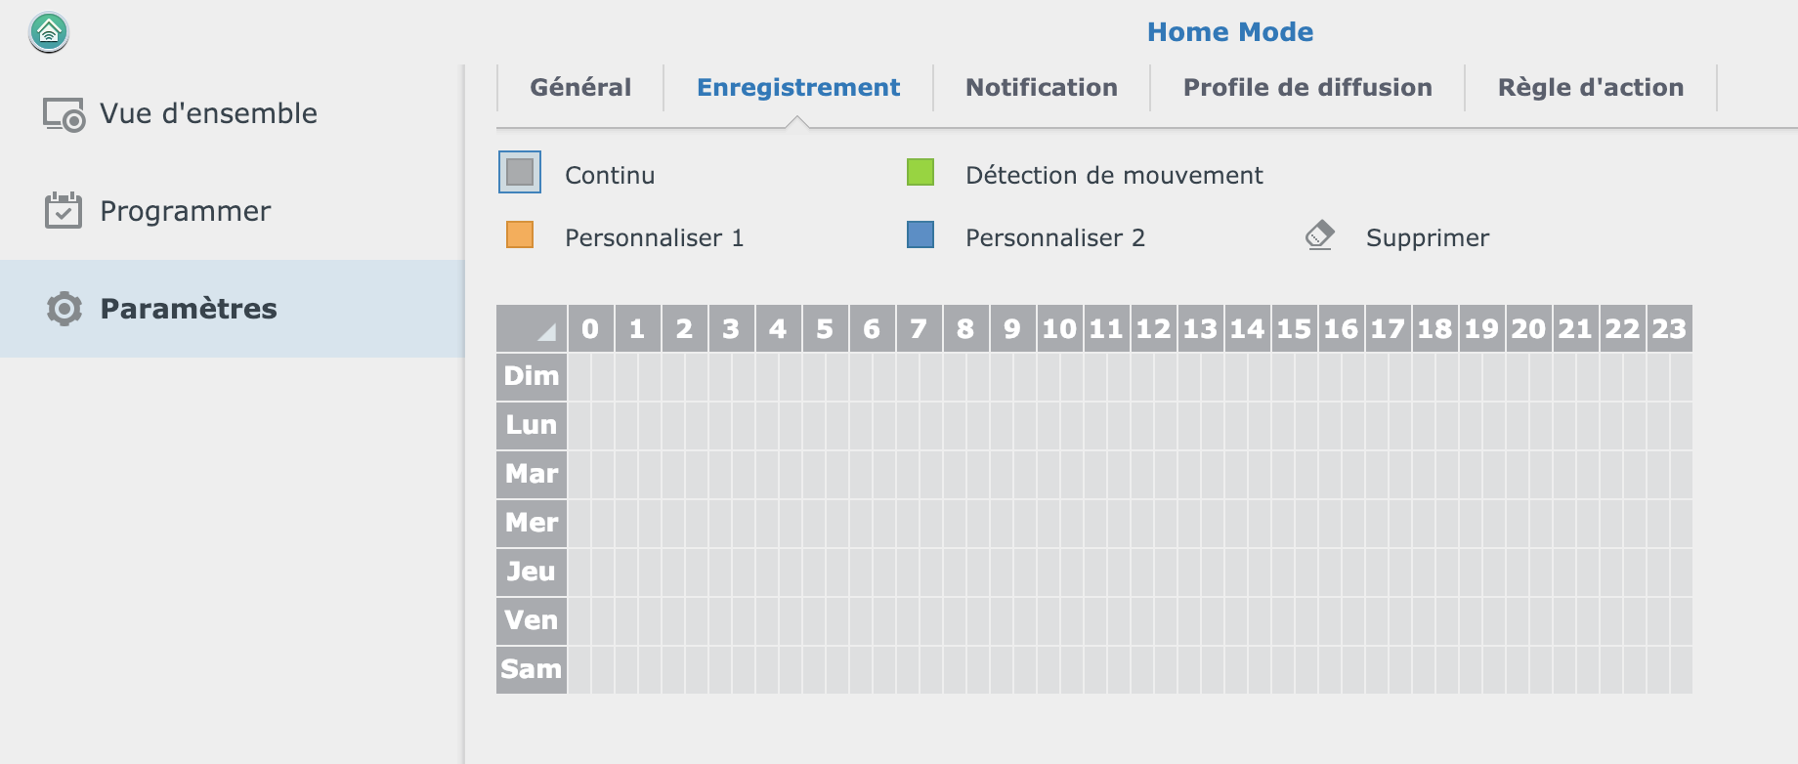Viewport: 1798px width, 764px height.
Task: Select the Sam row header
Action: pos(532,669)
